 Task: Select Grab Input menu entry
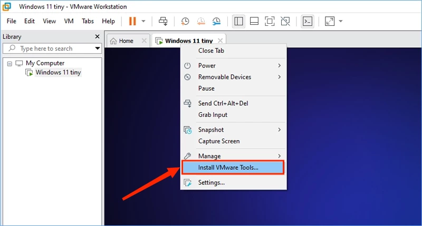(233, 115)
